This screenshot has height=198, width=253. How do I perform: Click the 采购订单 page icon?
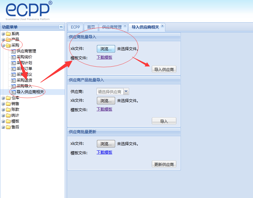coord(13,69)
